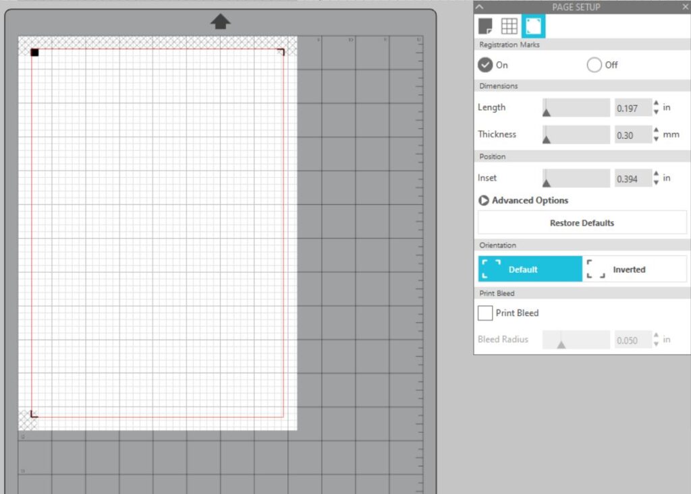Increase Inset with up arrow

point(656,174)
